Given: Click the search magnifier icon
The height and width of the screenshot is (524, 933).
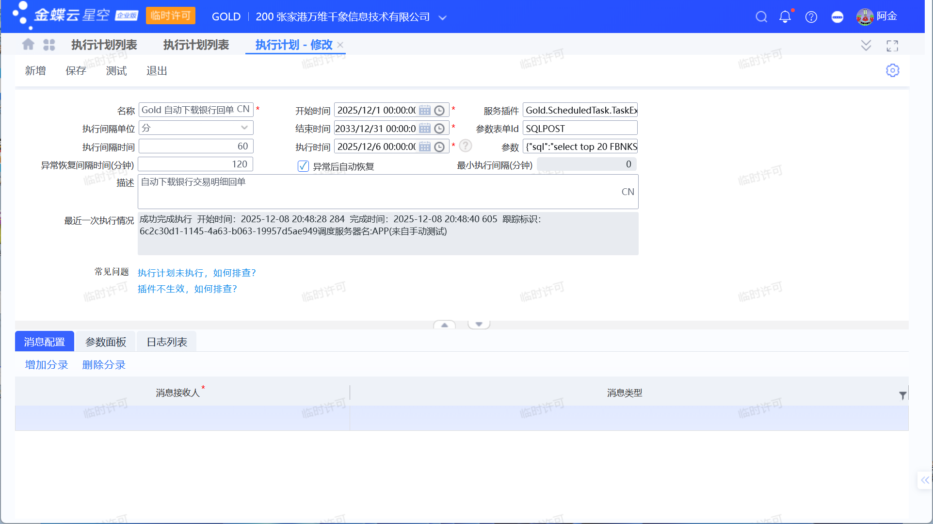Looking at the screenshot, I should pyautogui.click(x=761, y=17).
